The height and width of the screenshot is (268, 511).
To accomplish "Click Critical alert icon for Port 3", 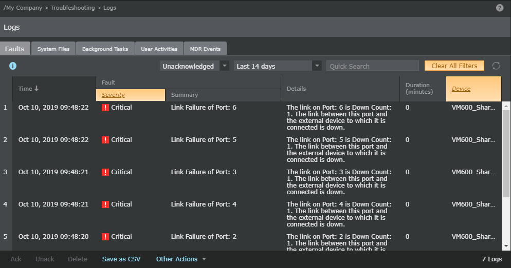I will tap(105, 172).
